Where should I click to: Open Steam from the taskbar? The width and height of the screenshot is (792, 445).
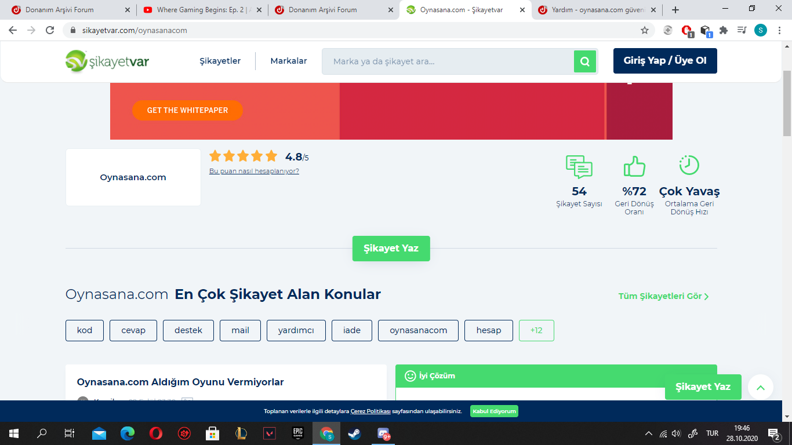pos(355,433)
